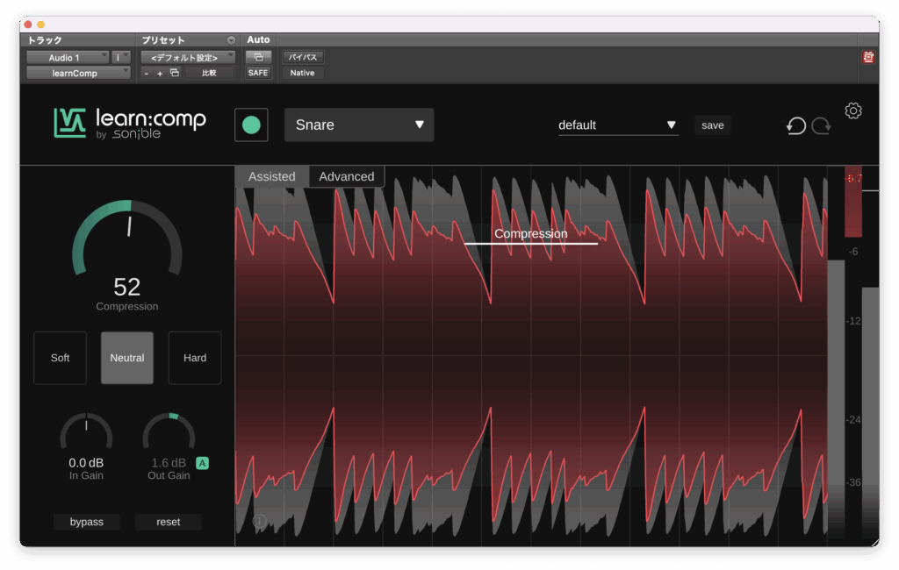
Task: Toggle the SAFE automation button
Action: click(258, 73)
